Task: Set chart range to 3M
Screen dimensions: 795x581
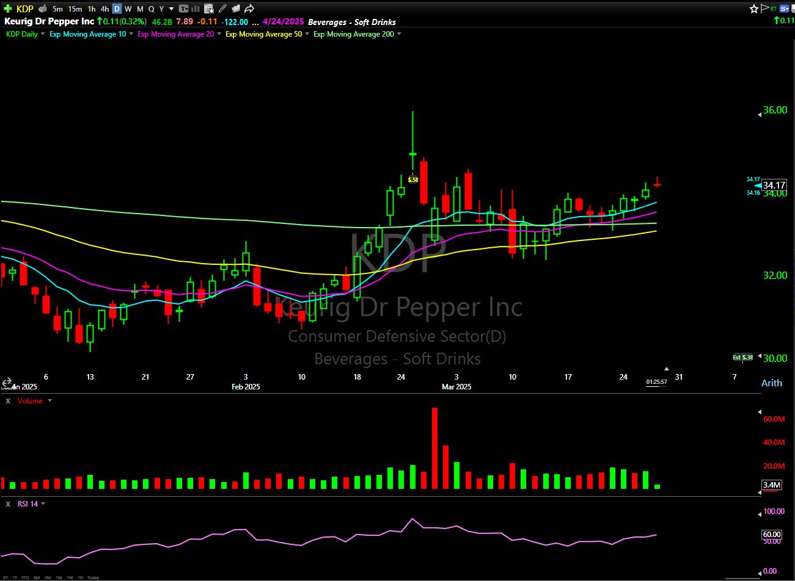Action: click(x=48, y=577)
